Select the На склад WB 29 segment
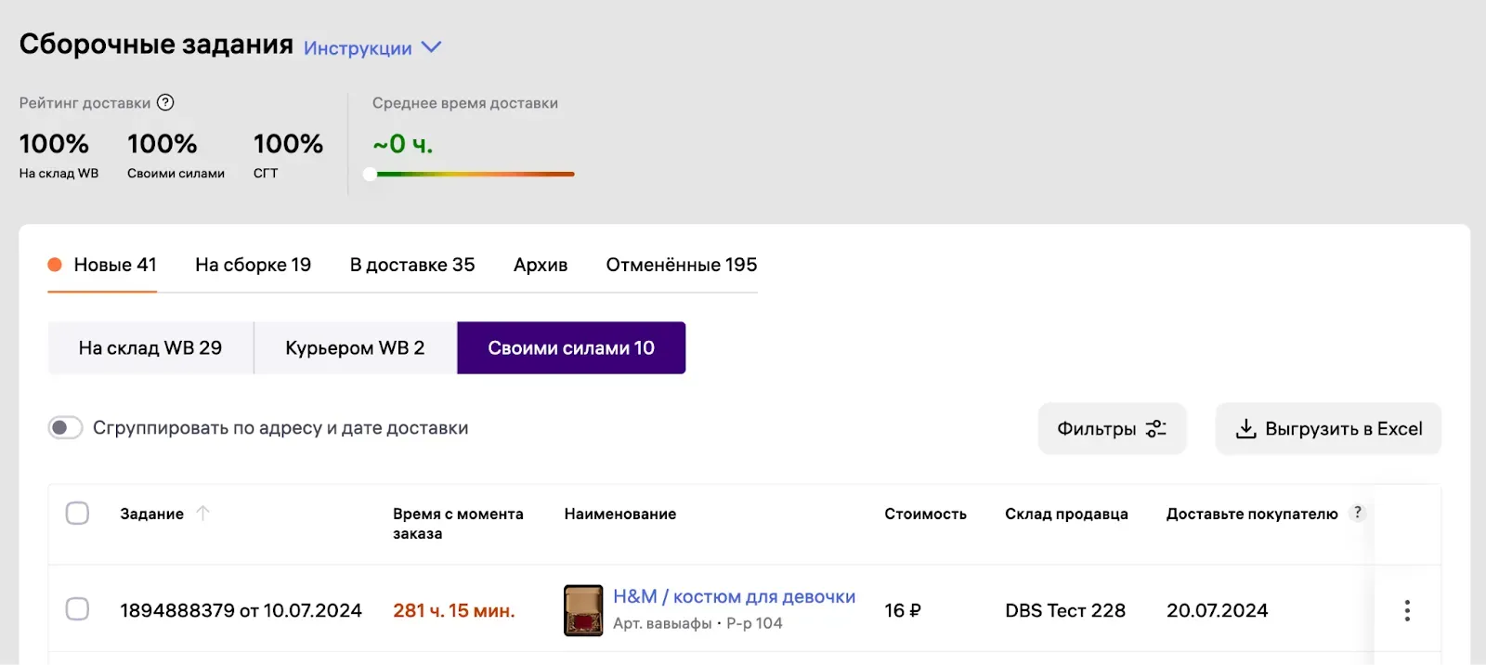This screenshot has width=1486, height=665. point(150,348)
